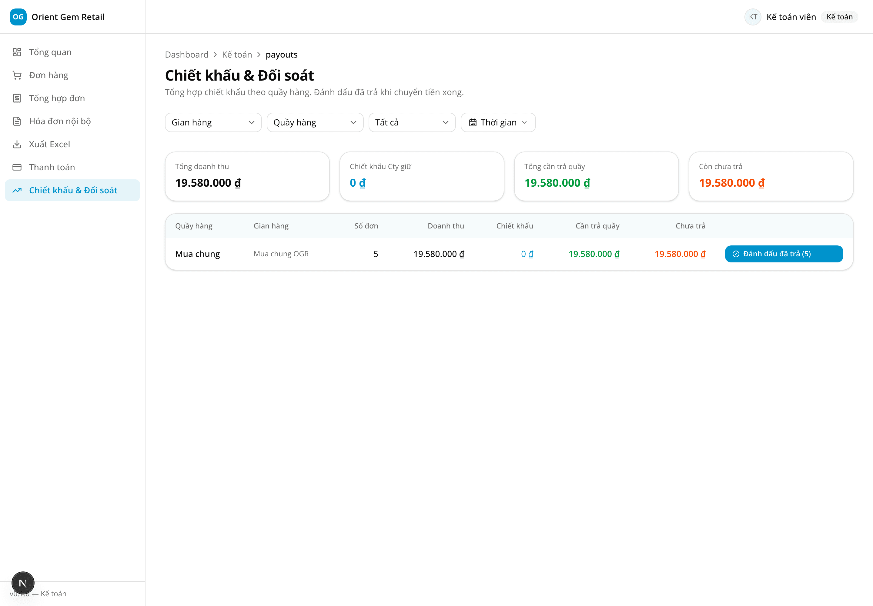Screen dimensions: 873x606
Task: Click the Tổng doanh thu summary card
Action: pyautogui.click(x=247, y=177)
